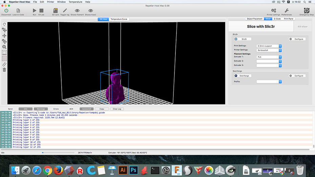Open the Skeinforge Profile dropdown

[x=269, y=82]
